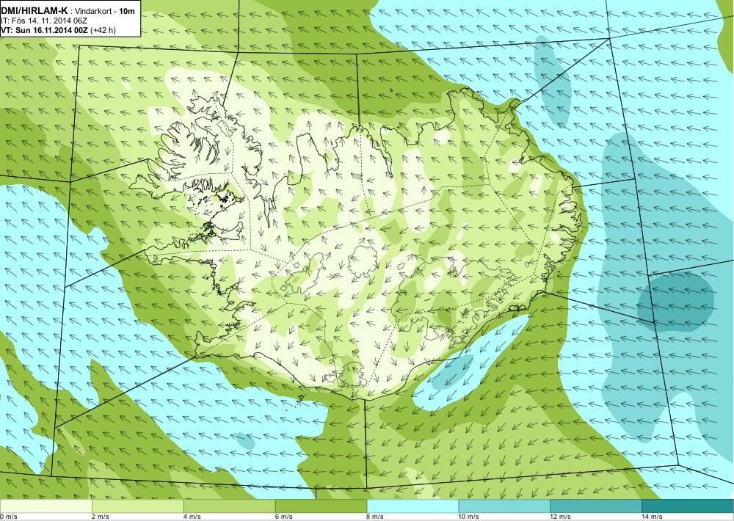
Task: Click the '12 m/s' legend label
Action: pyautogui.click(x=561, y=517)
